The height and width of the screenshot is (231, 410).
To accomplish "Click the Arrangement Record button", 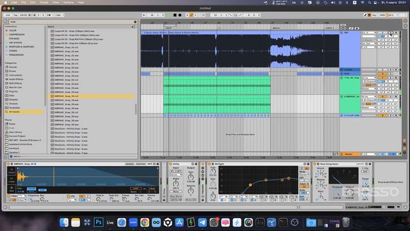I will click(x=180, y=15).
